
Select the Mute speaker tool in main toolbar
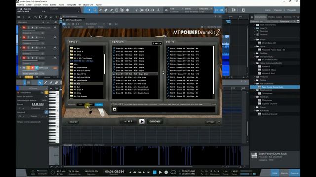[x=117, y=10]
